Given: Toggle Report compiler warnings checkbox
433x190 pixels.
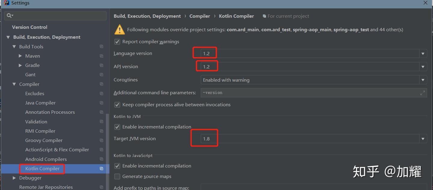Looking at the screenshot, I should (117, 42).
